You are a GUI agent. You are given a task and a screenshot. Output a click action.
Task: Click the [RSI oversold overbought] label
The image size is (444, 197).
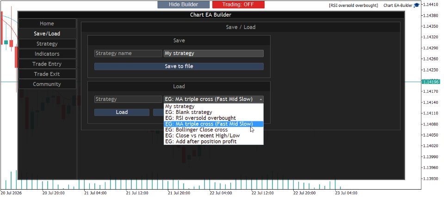click(353, 6)
